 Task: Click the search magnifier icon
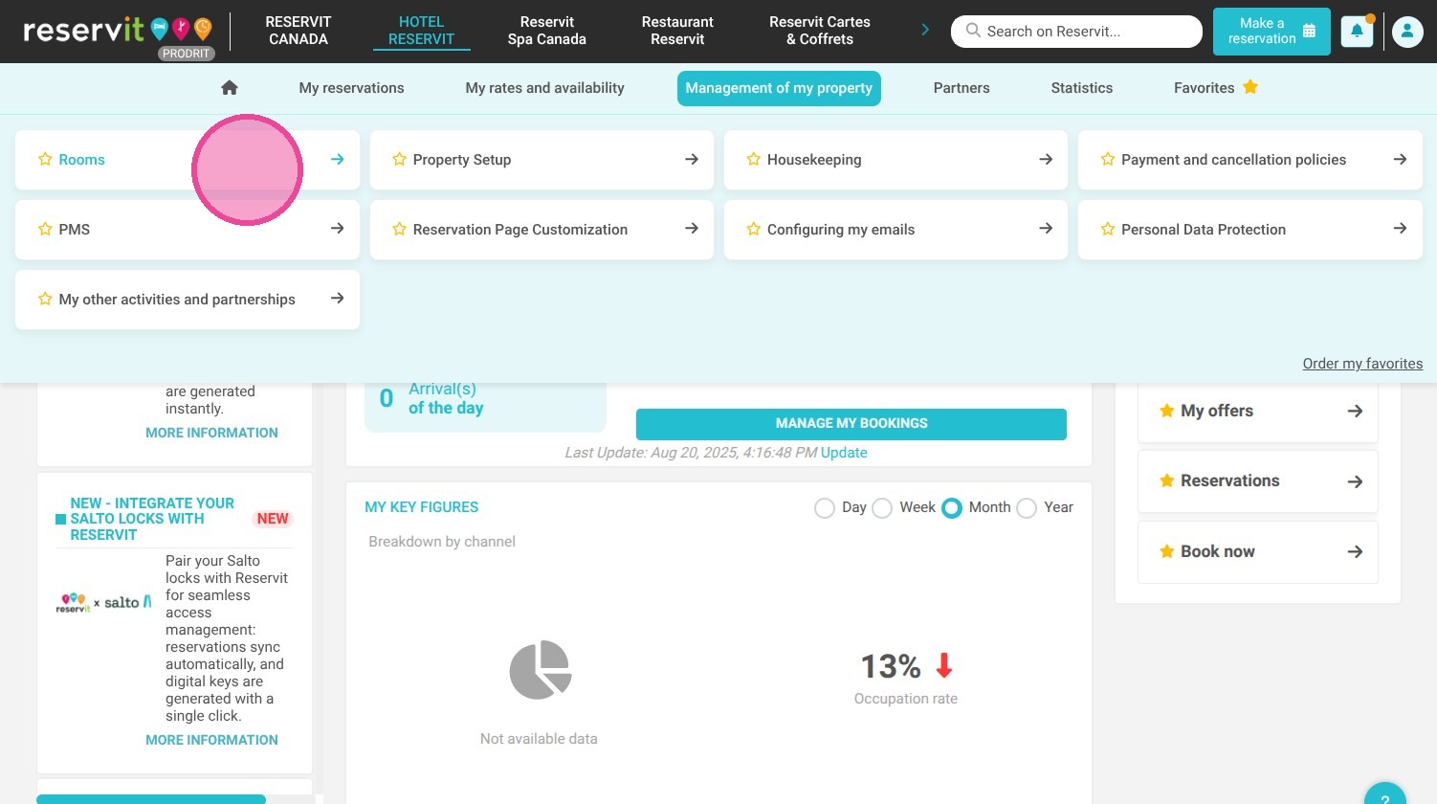[973, 31]
